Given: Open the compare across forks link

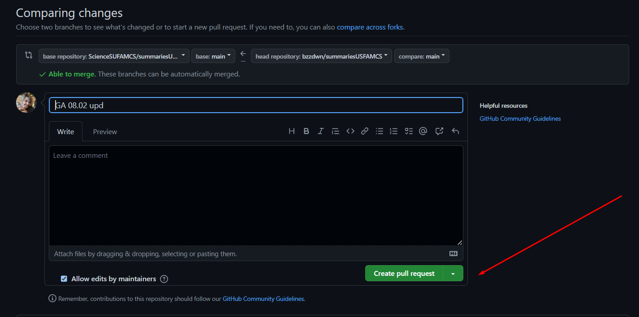Looking at the screenshot, I should pos(370,27).
